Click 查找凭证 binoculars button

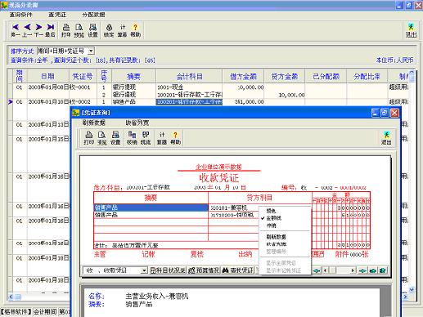tap(237, 270)
